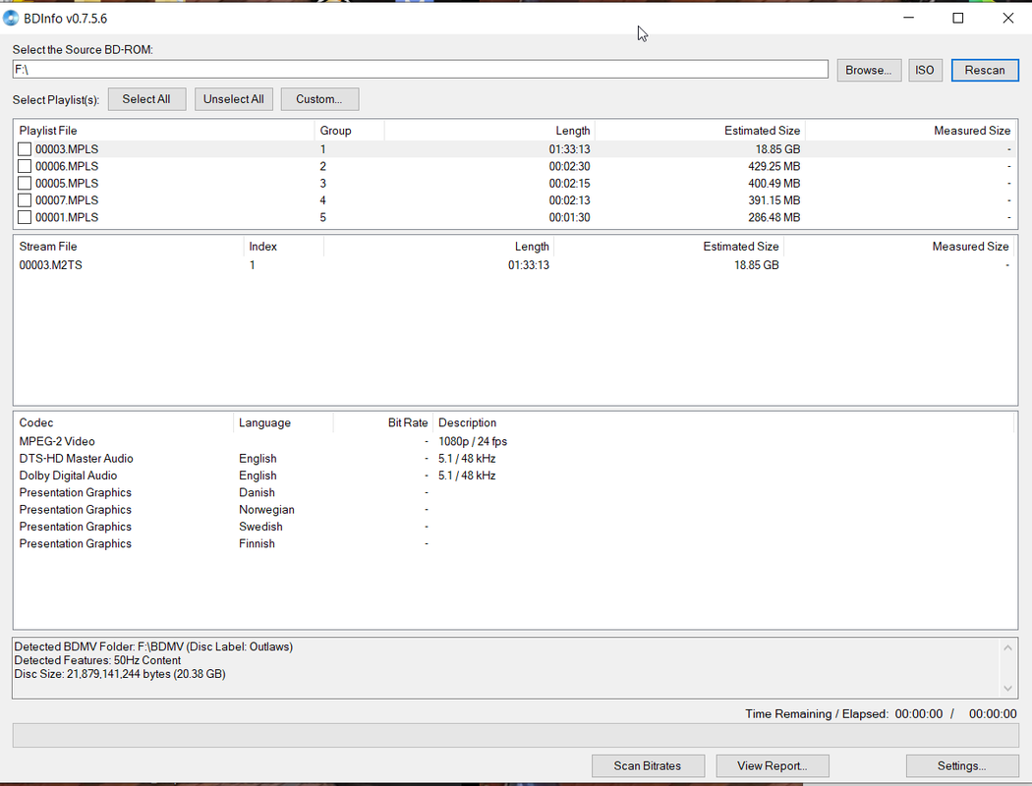Click the log panel scroll down arrow
The height and width of the screenshot is (786, 1032).
click(1007, 688)
